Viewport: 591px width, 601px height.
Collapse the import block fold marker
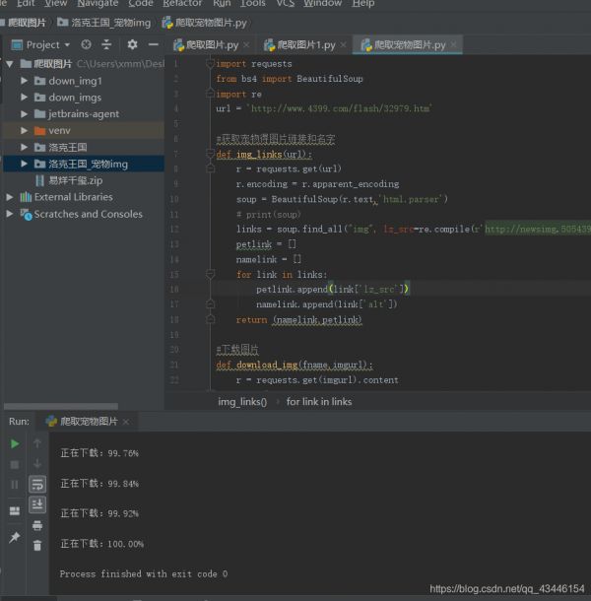[210, 64]
